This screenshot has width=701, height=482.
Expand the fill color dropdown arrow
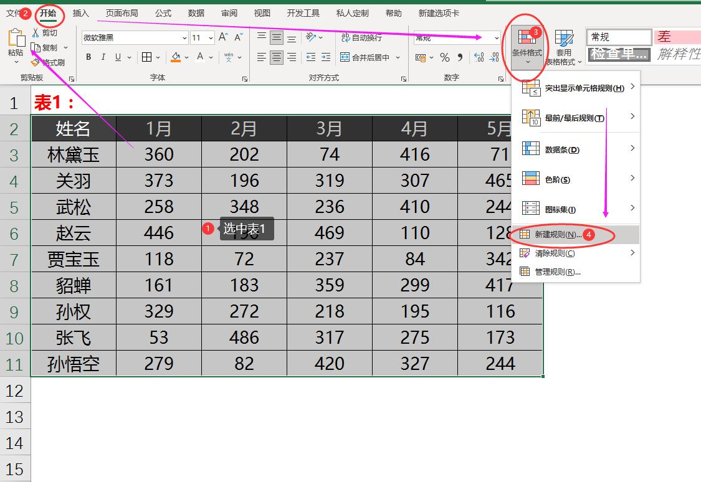pyautogui.click(x=186, y=57)
